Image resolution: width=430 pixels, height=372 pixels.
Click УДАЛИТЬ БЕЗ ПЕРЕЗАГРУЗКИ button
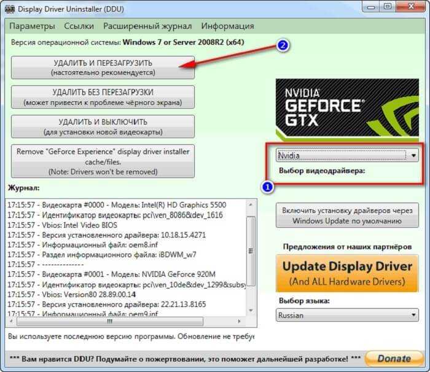point(103,97)
